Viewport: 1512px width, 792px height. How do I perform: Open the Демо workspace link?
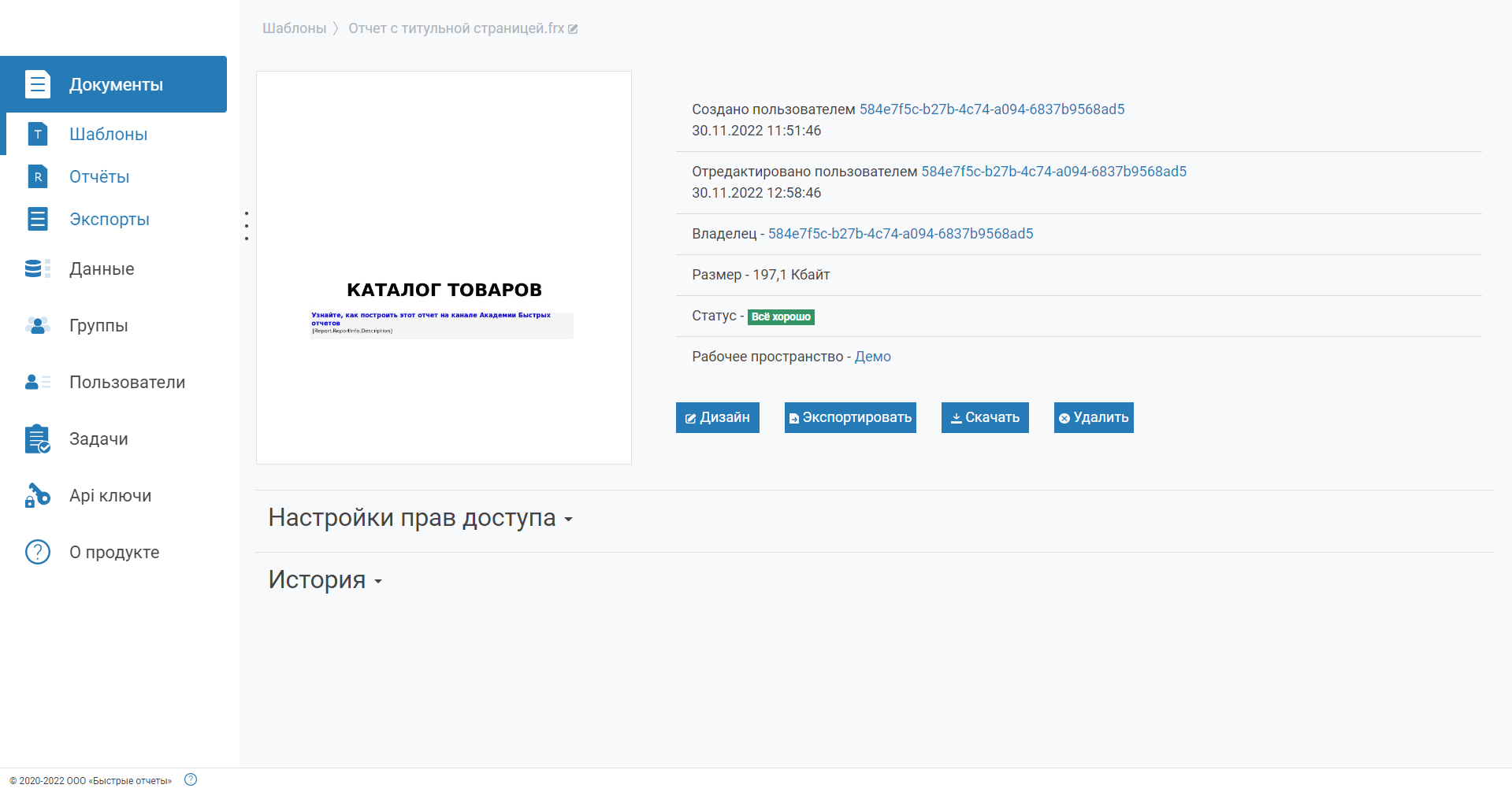pos(873,357)
